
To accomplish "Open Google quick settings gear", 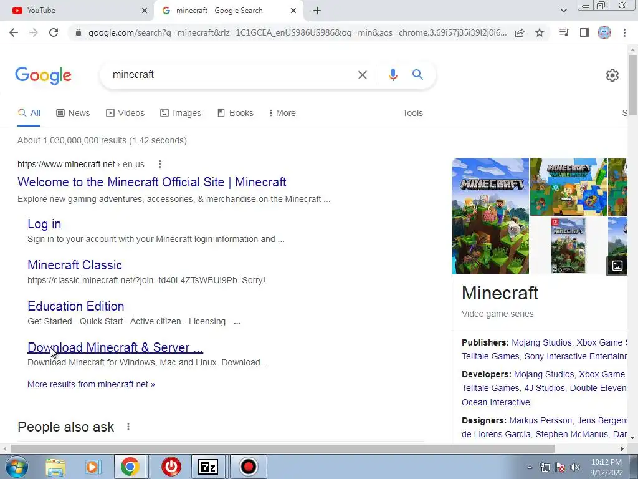I will pyautogui.click(x=612, y=75).
